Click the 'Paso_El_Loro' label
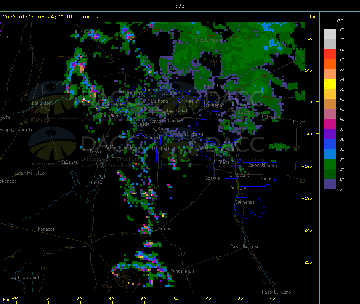Image resolution: width=360 pixels, height=304 pixels. (276, 292)
